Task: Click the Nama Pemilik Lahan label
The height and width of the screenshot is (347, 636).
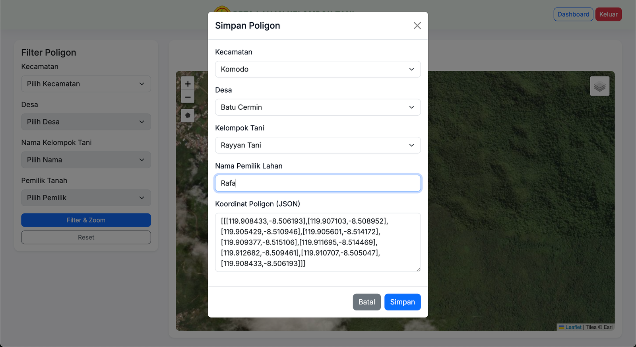Action: (x=249, y=166)
